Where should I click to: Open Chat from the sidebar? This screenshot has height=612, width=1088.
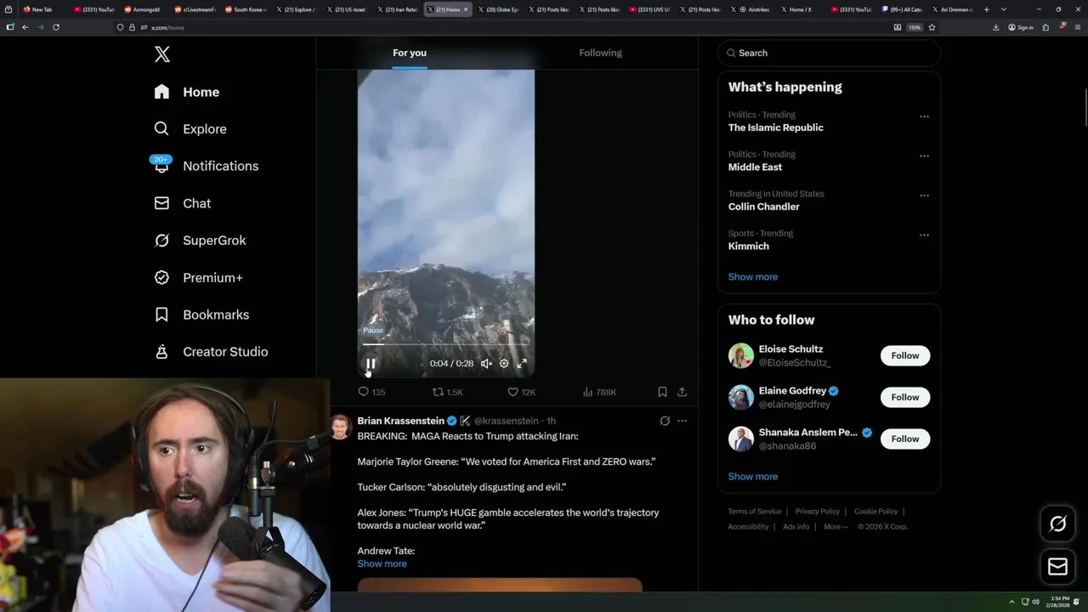click(182, 203)
